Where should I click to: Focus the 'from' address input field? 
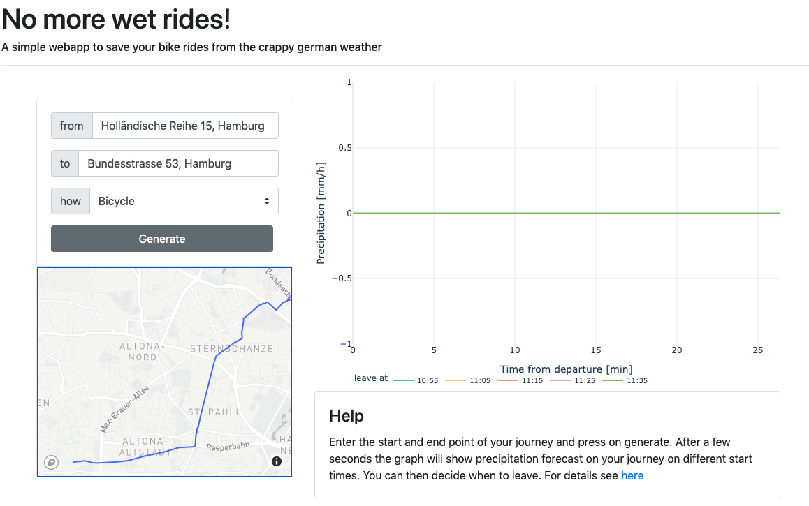[185, 126]
